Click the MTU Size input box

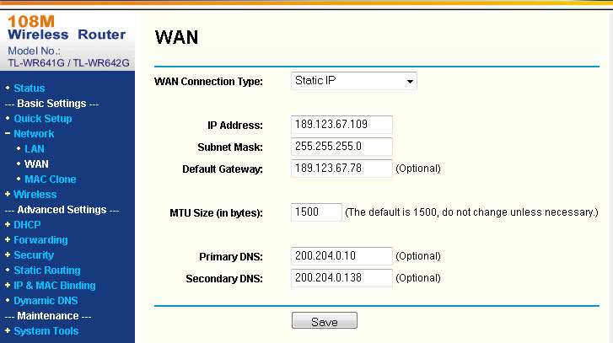click(316, 212)
